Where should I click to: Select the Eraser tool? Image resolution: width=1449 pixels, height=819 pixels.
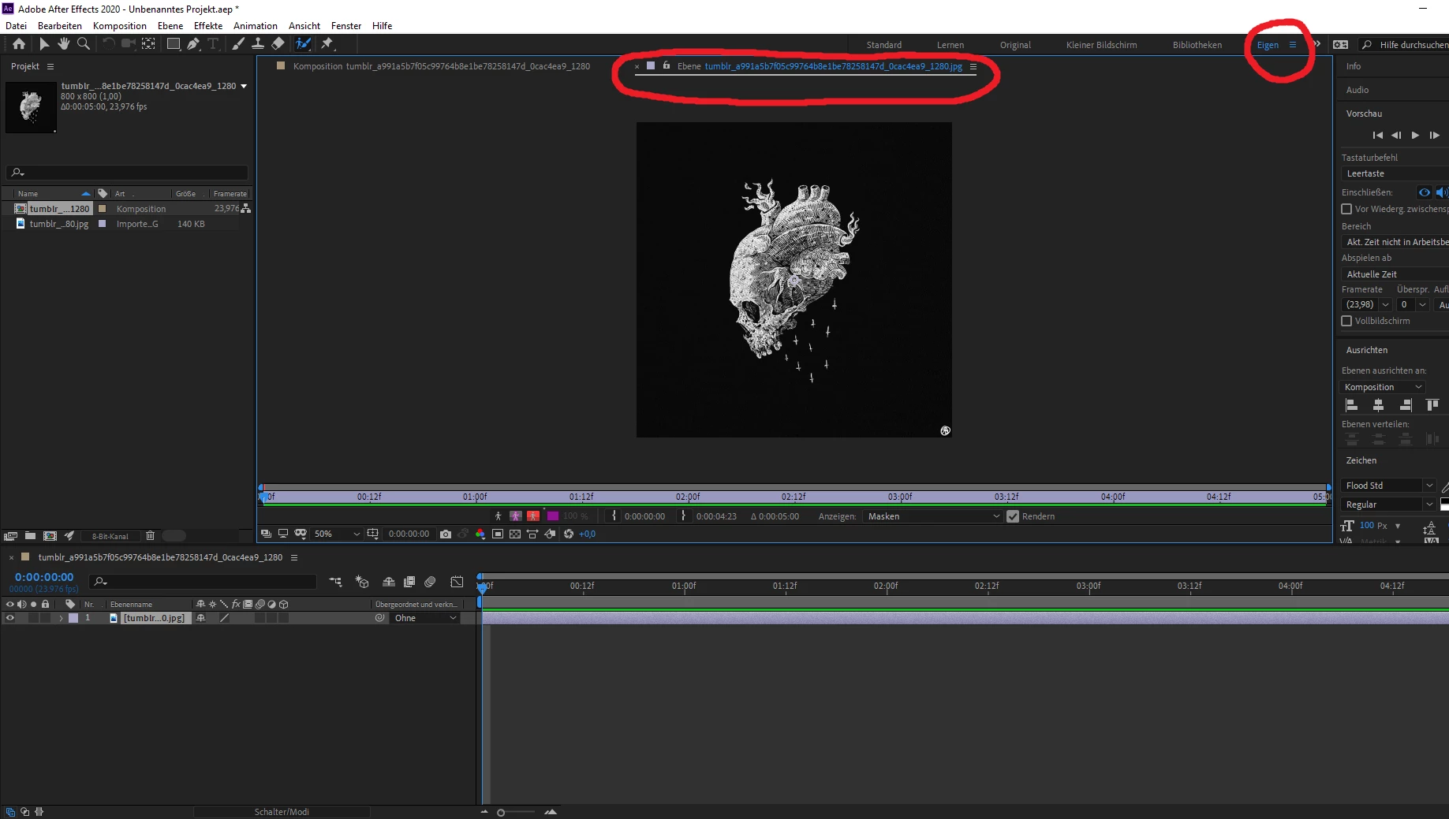coord(278,44)
